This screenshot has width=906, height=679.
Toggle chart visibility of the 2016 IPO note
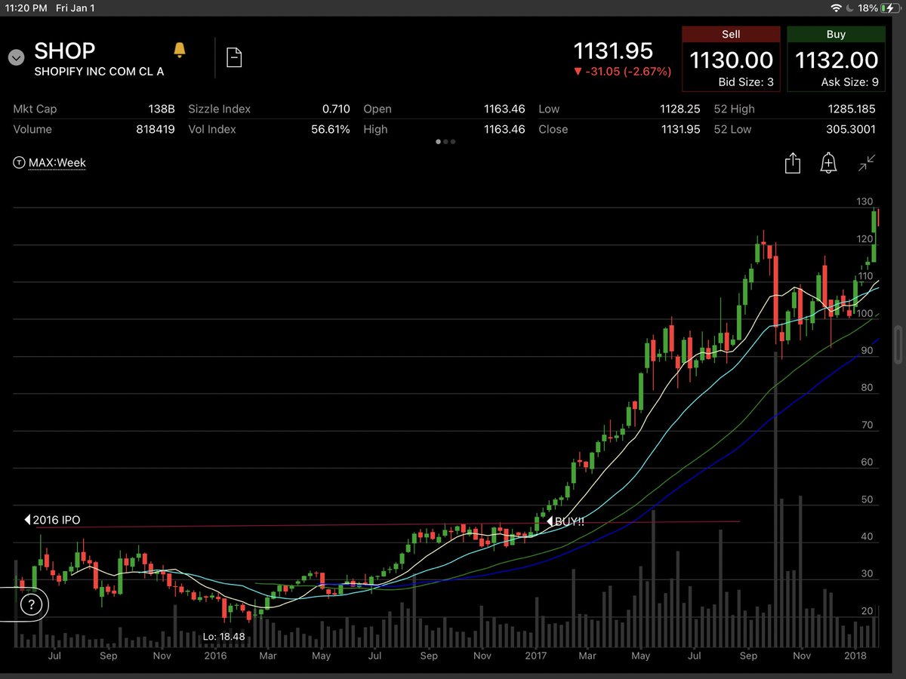50,520
